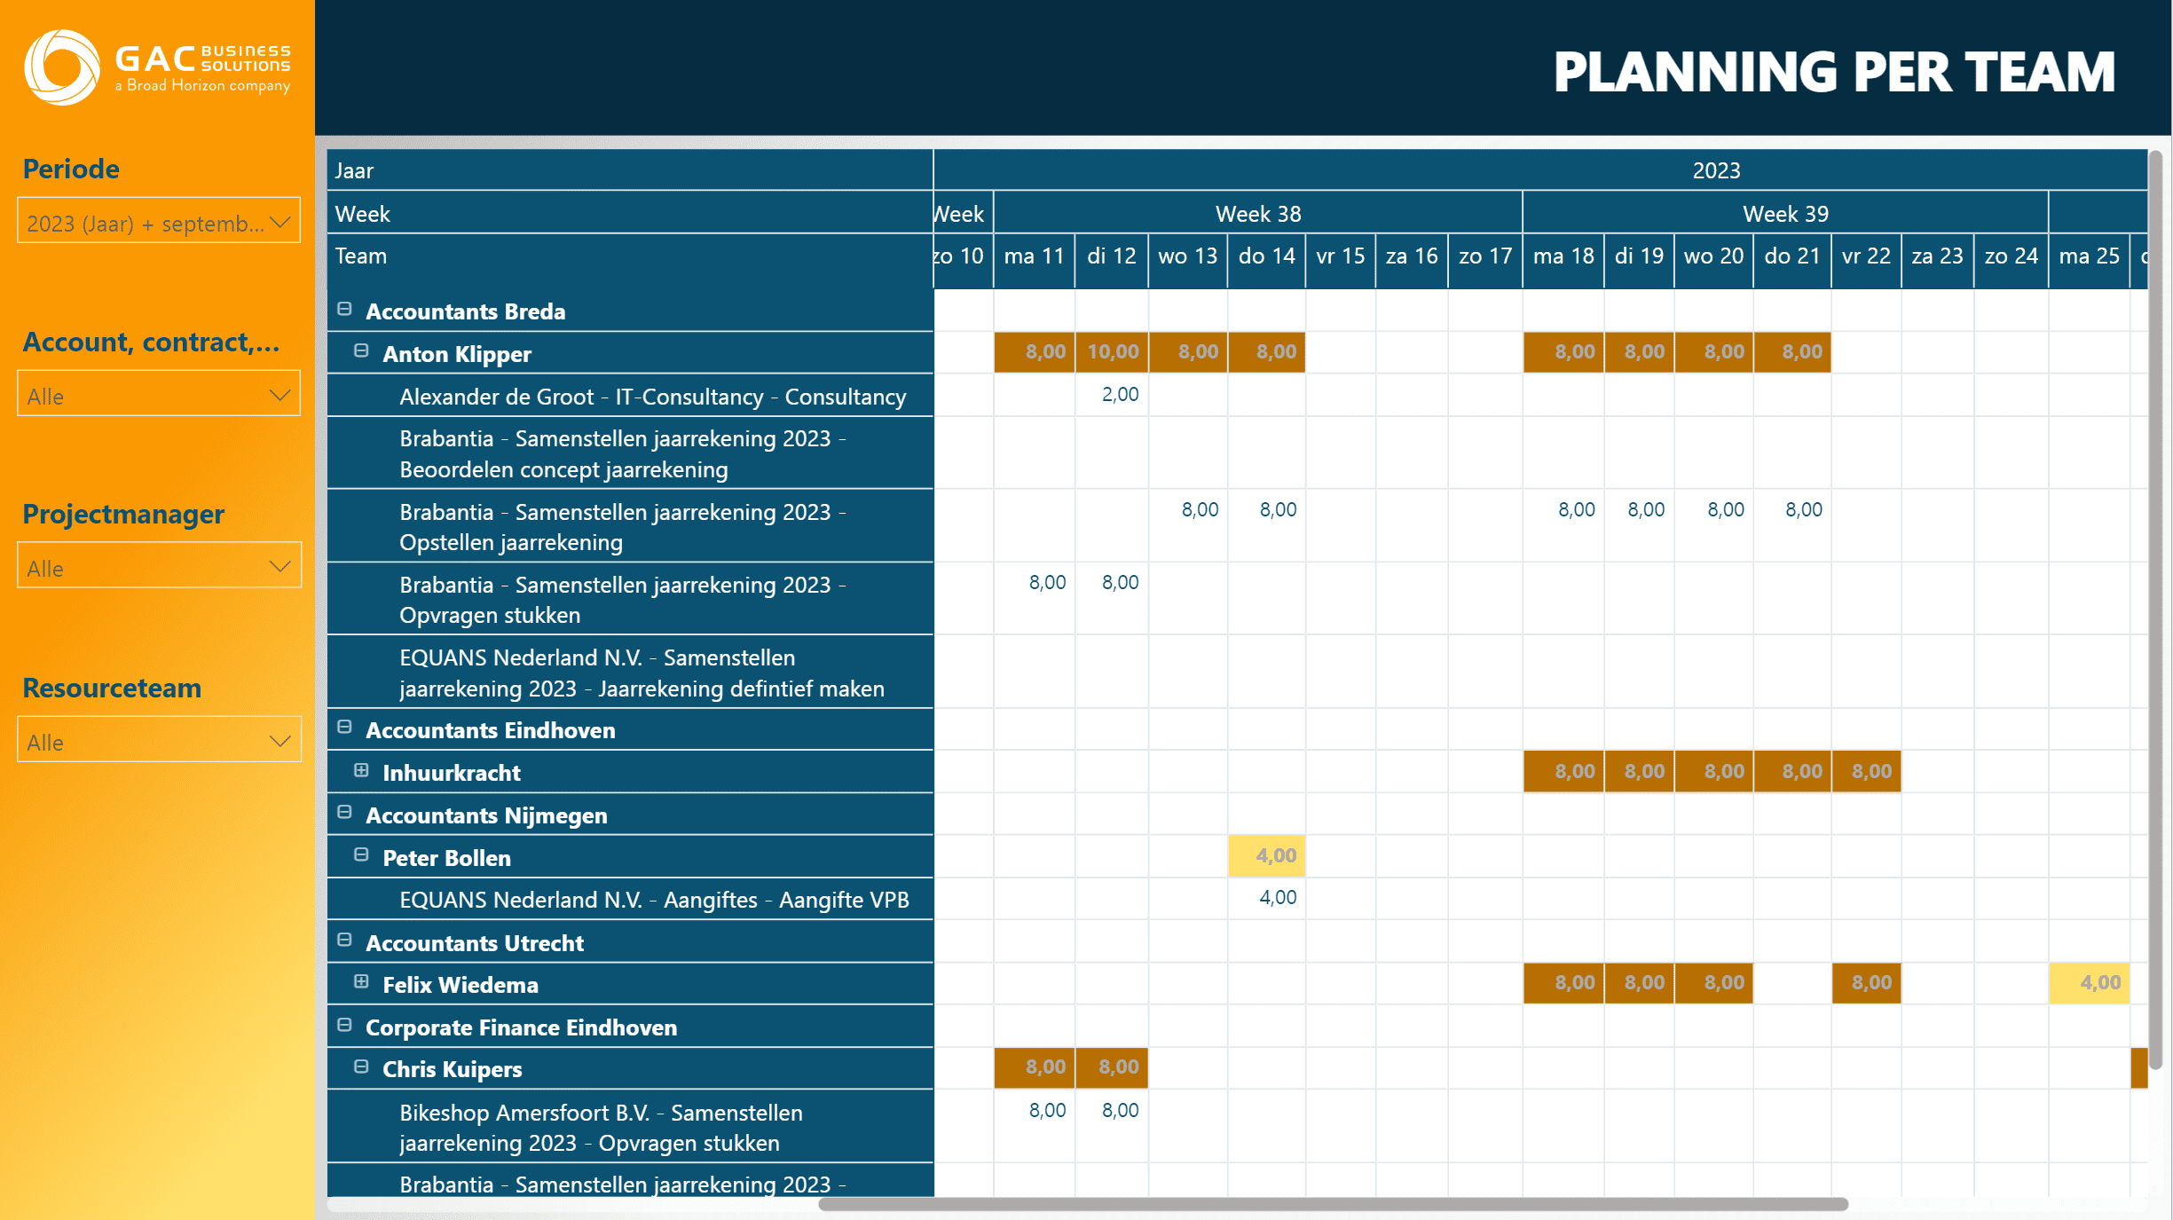Select Peter Bollen's yellow 4,00 cell
The image size is (2173, 1220).
[x=1267, y=856]
